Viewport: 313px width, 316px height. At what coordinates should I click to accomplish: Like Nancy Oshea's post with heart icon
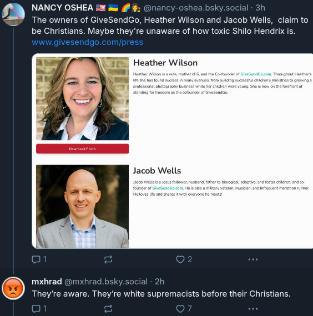180,259
